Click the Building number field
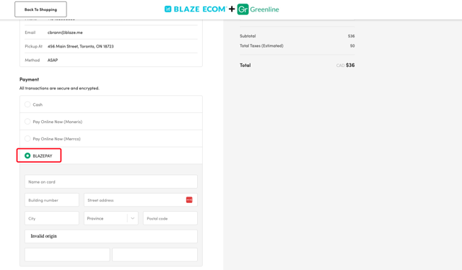 (52, 200)
